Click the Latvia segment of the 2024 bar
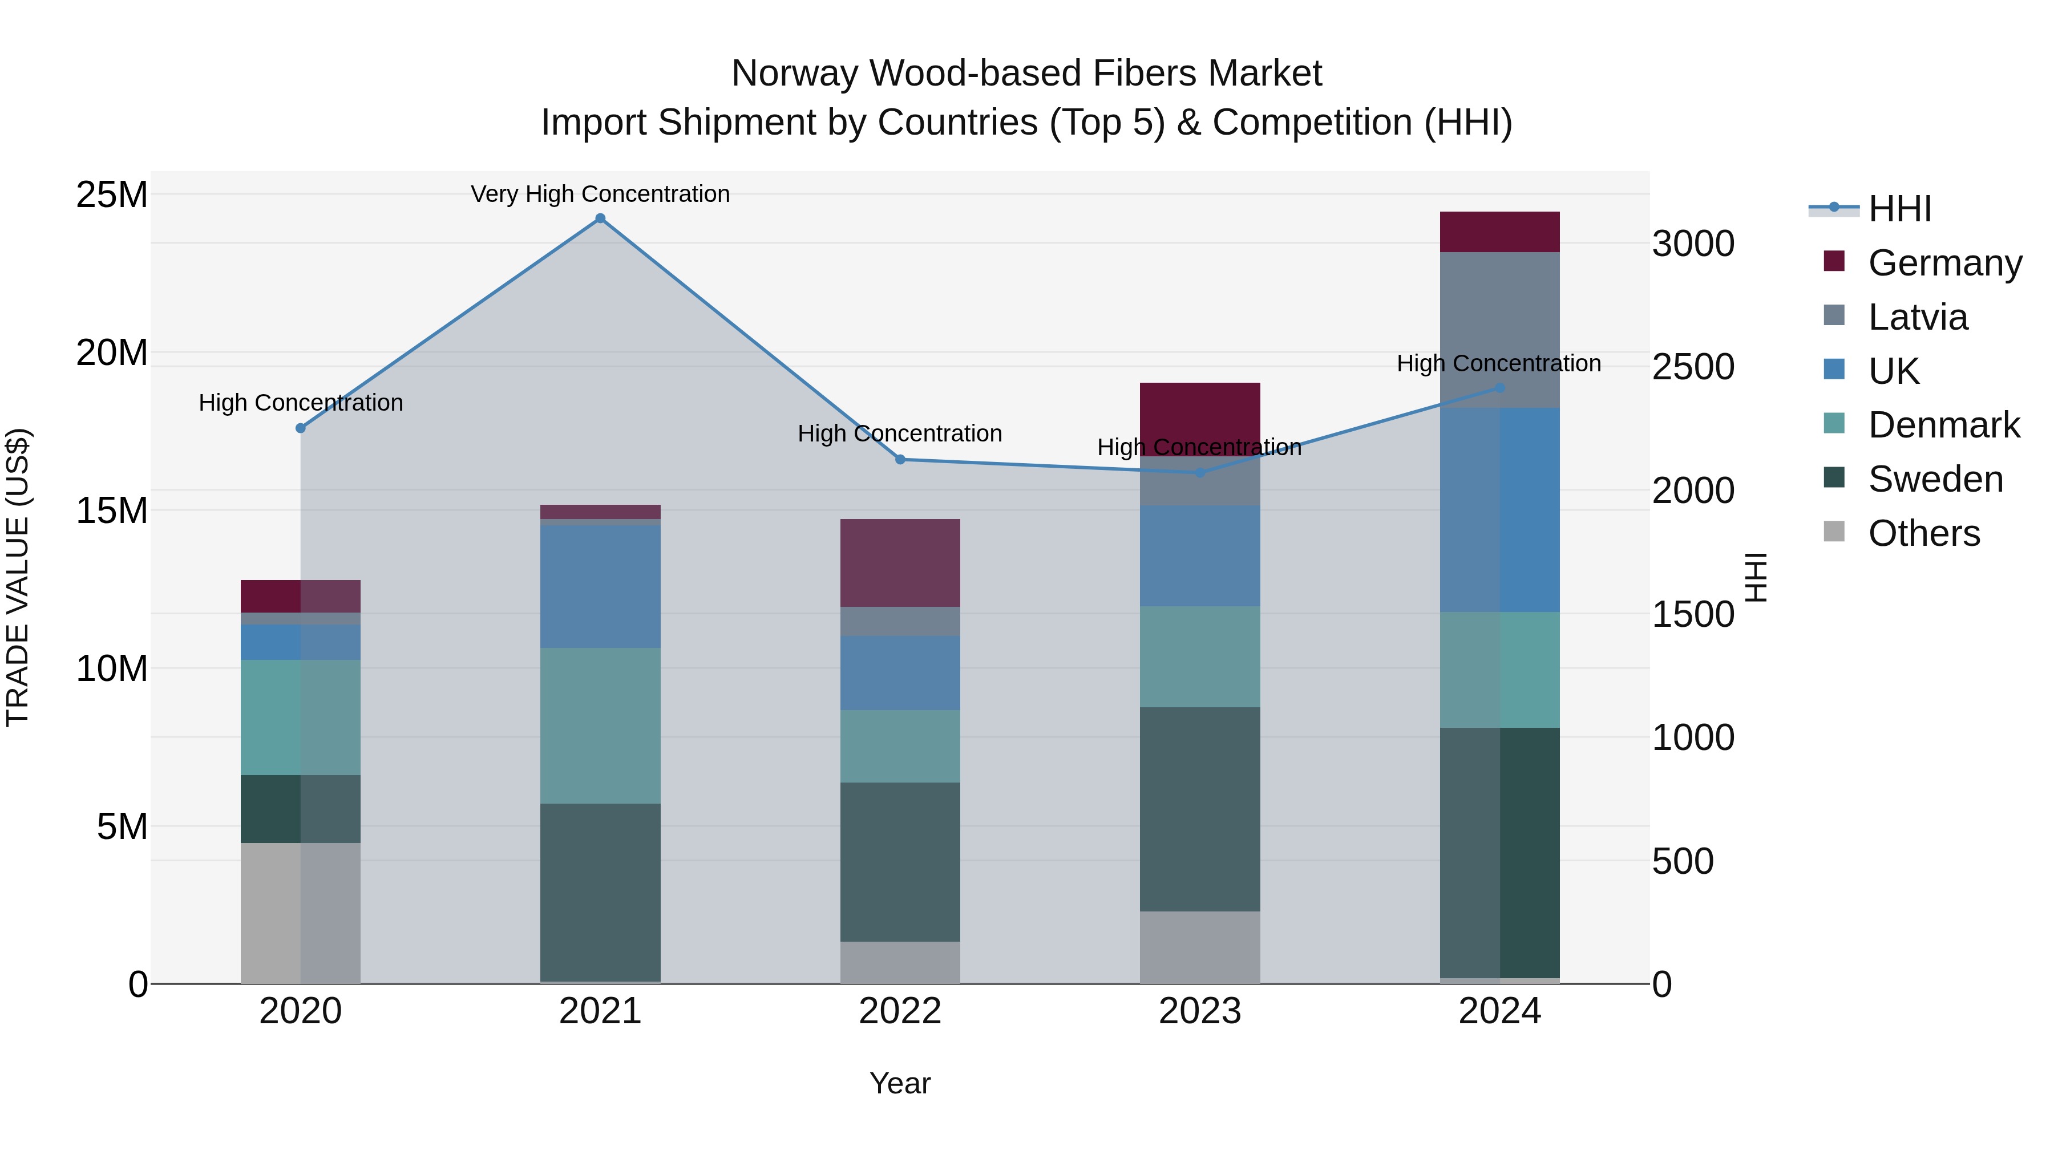2054x1155 pixels. 1500,330
